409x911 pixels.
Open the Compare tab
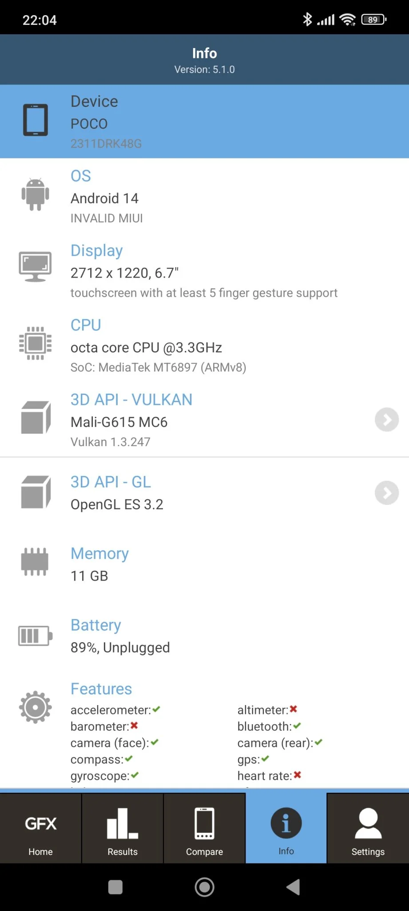204,829
